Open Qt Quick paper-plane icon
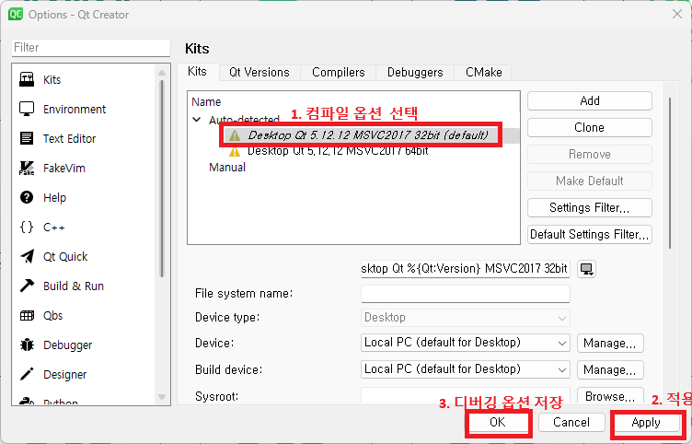Image resolution: width=692 pixels, height=444 pixels. (27, 256)
